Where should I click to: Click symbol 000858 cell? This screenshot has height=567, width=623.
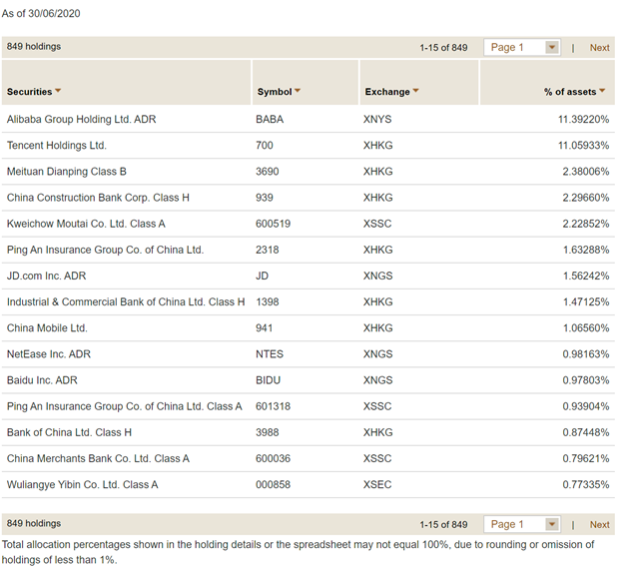(x=273, y=485)
